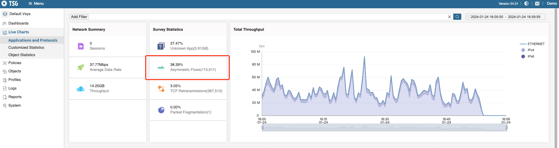The image size is (559, 148).
Task: Toggle ETHERNET series in chart legend
Action: [532, 44]
